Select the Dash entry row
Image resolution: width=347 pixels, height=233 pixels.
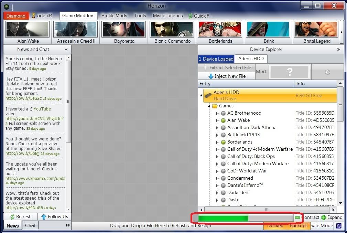(275, 200)
